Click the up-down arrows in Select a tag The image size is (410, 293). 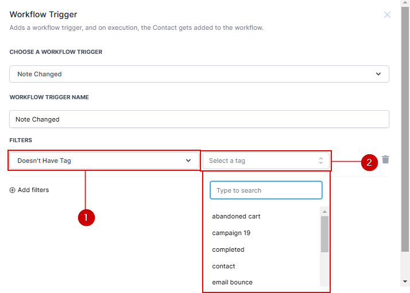(321, 161)
